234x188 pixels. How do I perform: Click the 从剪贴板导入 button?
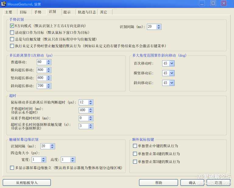pos(27,183)
